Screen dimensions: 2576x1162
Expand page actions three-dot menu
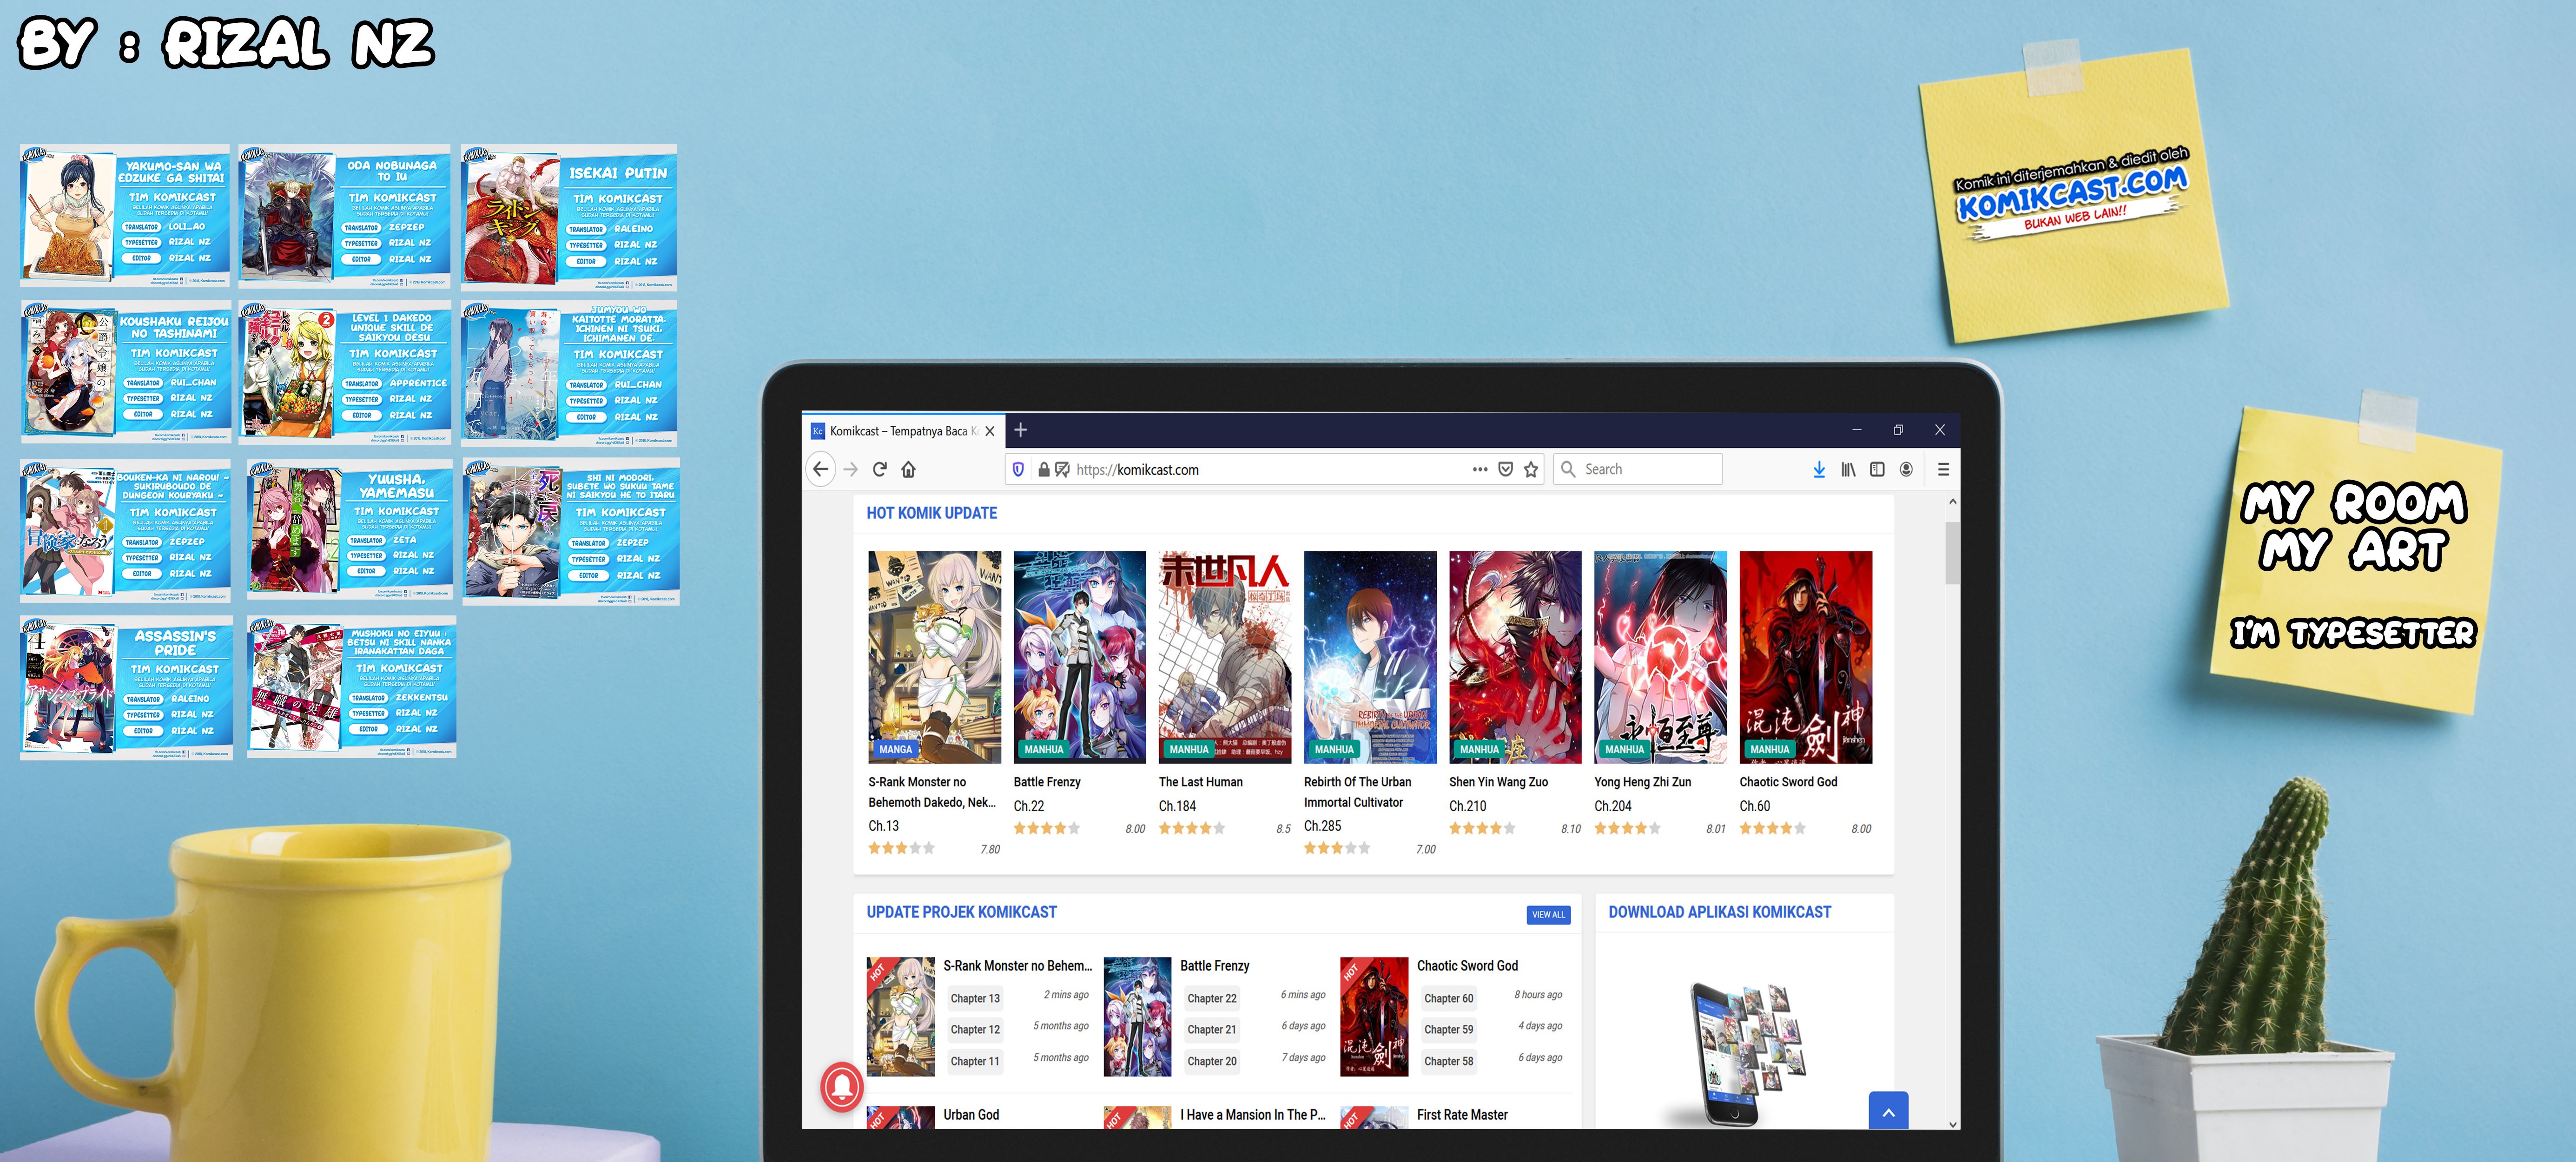[x=1479, y=469]
